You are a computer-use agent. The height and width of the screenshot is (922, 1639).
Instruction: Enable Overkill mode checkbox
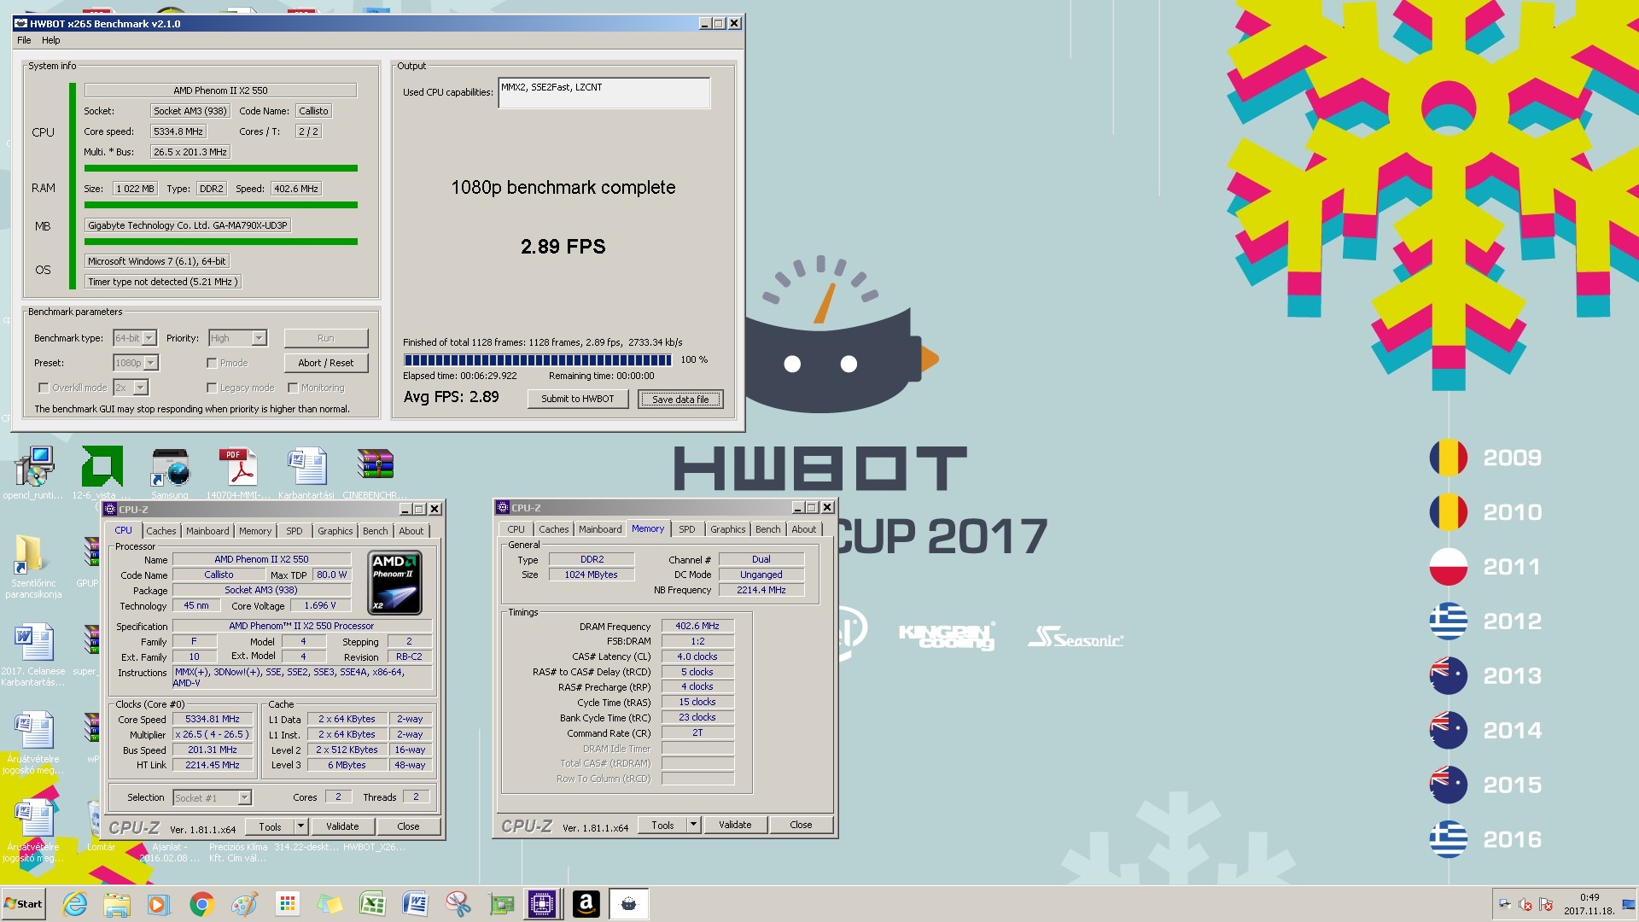pos(43,388)
